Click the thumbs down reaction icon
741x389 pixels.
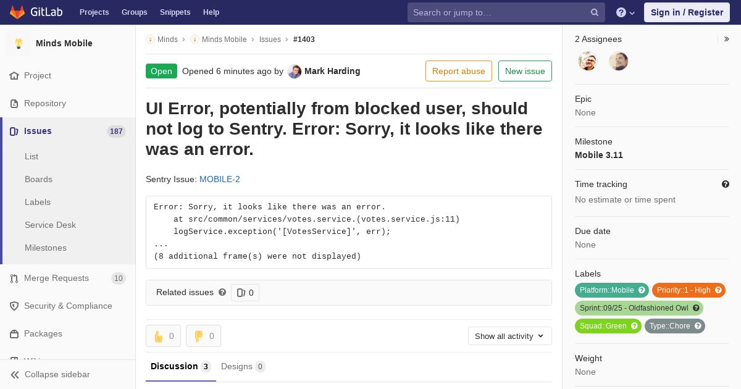coord(199,336)
